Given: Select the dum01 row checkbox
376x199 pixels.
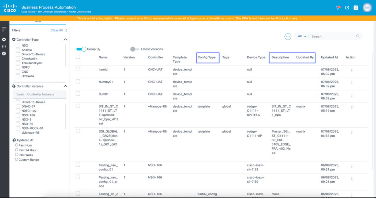Looking at the screenshot, I should click(x=78, y=94).
